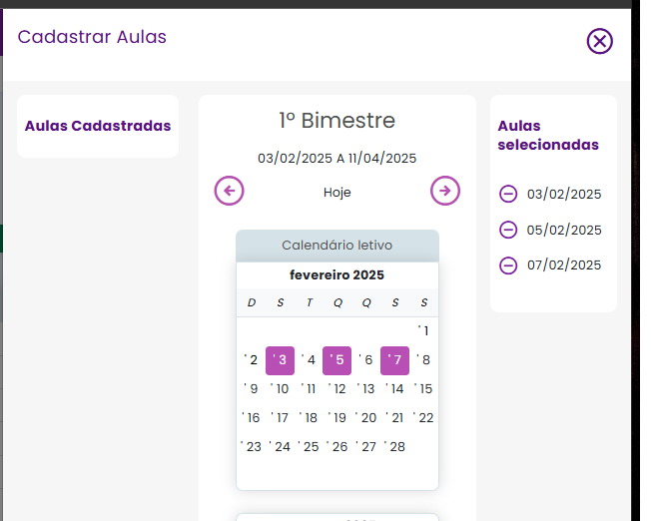Select day 17 in fevereiro calendar
651x521 pixels.
[x=280, y=418]
